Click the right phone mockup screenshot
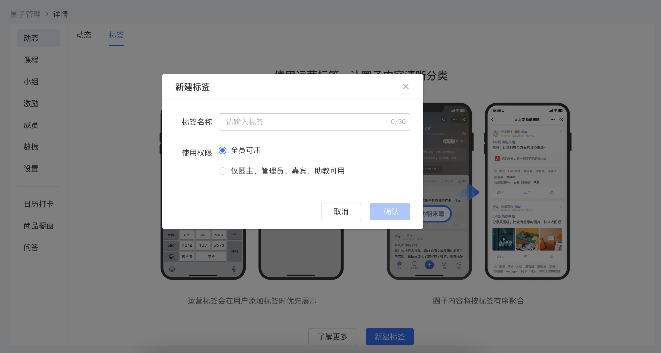 pyautogui.click(x=527, y=191)
